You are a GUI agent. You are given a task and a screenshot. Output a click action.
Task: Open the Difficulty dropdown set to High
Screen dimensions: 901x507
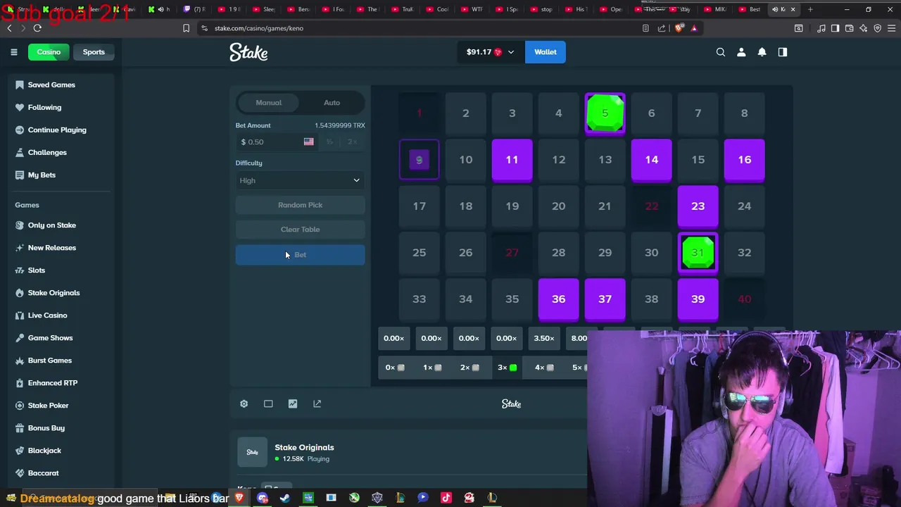pyautogui.click(x=300, y=180)
